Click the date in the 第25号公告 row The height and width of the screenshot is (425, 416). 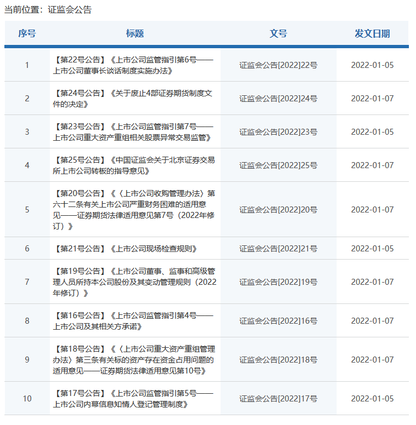pyautogui.click(x=372, y=165)
